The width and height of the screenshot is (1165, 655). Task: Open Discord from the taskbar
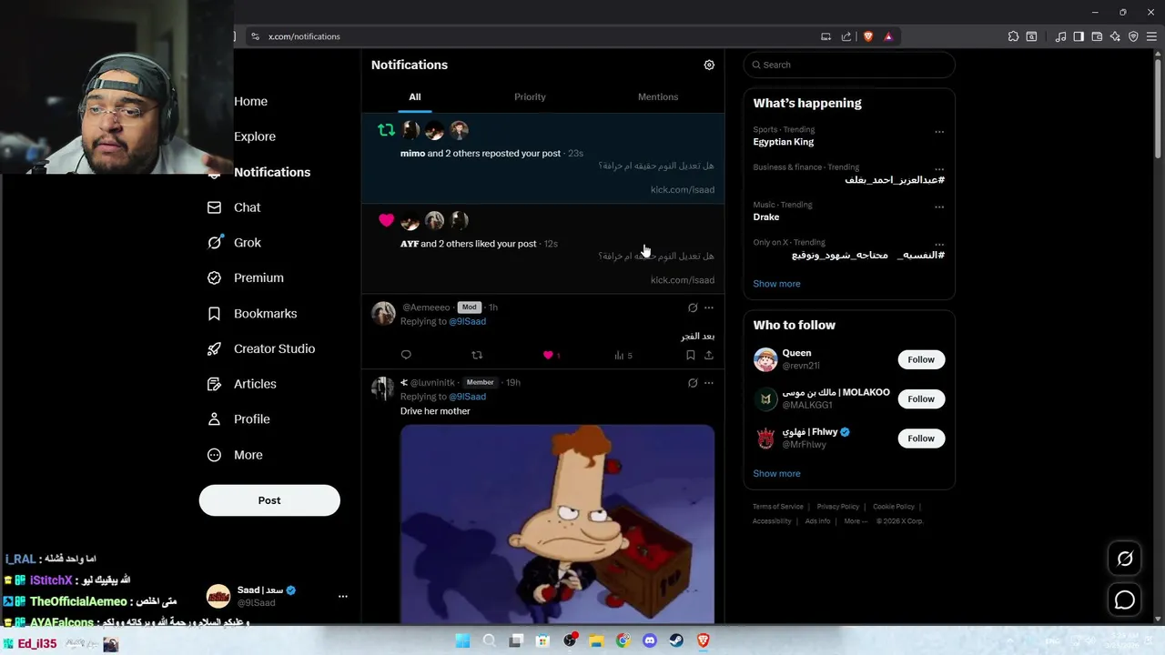(649, 640)
